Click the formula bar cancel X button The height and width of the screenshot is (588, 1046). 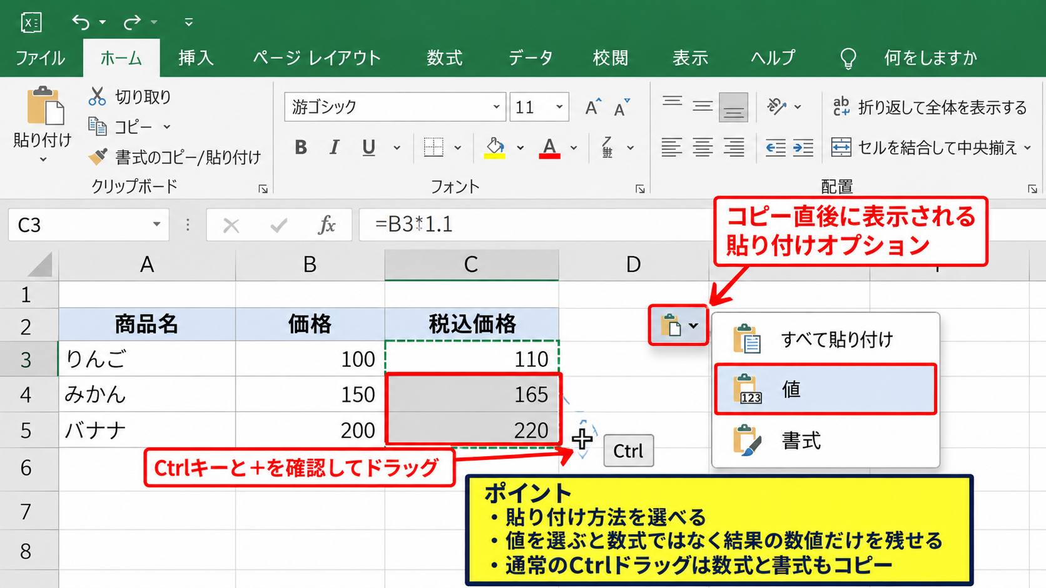[x=231, y=225]
